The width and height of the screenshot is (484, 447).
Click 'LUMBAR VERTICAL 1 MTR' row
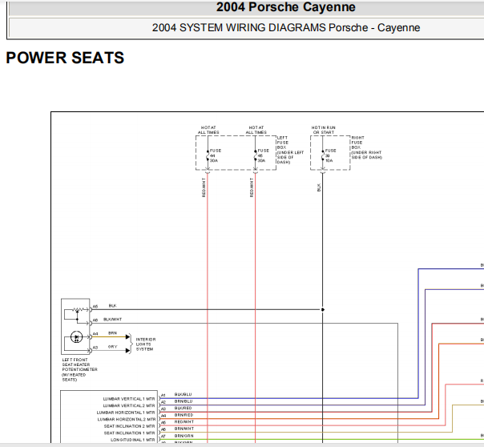tap(129, 399)
